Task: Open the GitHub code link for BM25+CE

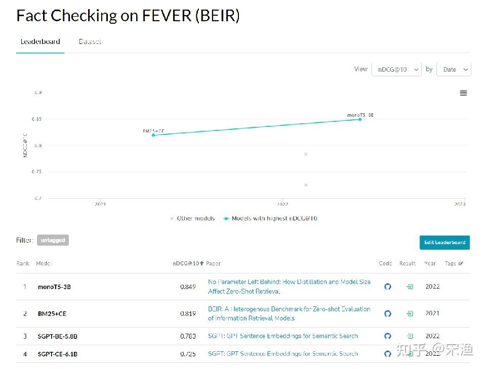Action: 388,313
